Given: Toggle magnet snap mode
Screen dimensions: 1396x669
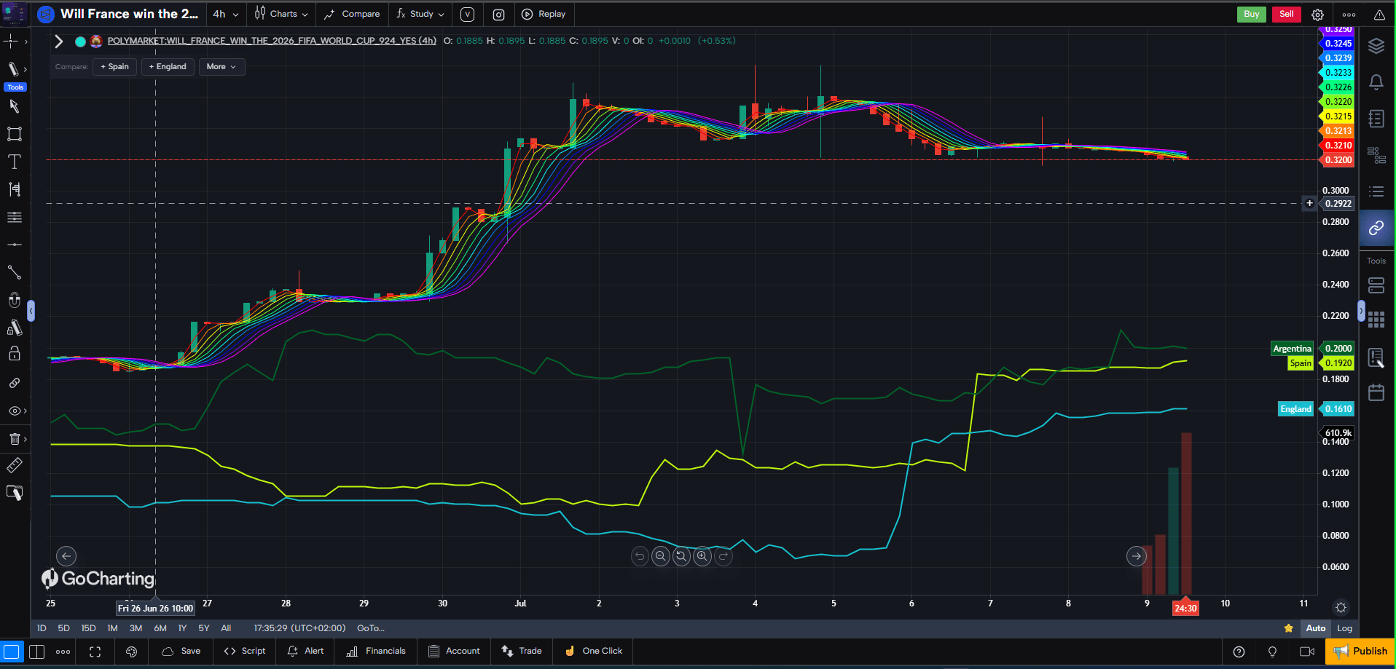Looking at the screenshot, I should tap(14, 300).
